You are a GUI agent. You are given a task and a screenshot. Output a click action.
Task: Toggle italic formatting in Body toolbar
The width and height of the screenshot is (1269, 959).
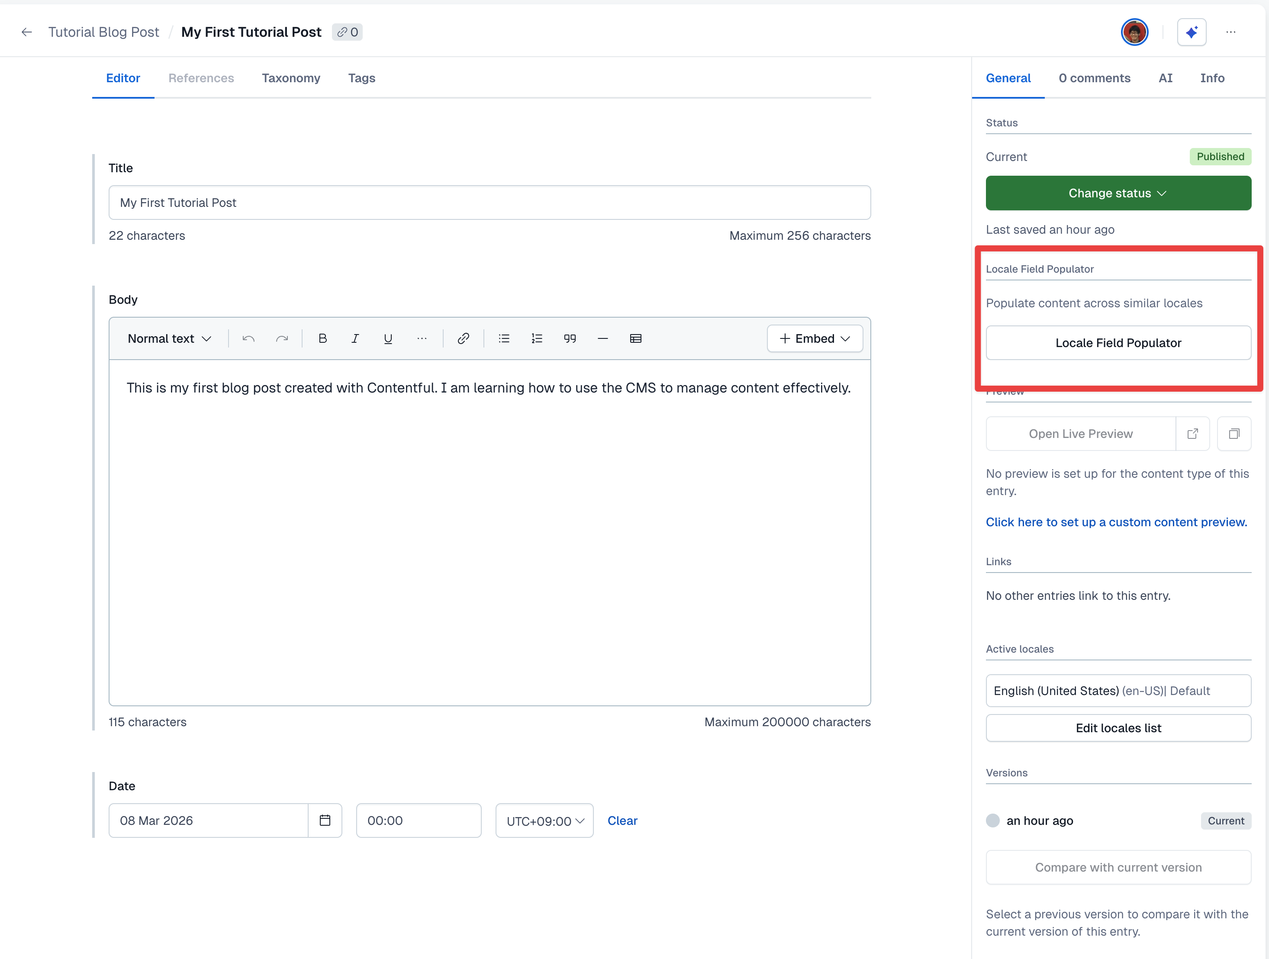355,338
